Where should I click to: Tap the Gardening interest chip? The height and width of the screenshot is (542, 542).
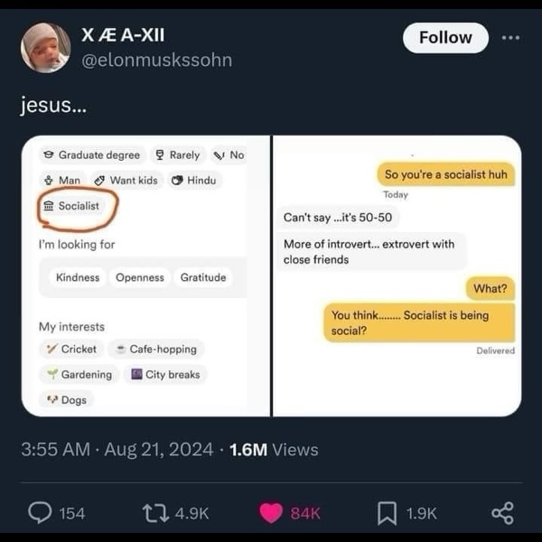(x=79, y=374)
